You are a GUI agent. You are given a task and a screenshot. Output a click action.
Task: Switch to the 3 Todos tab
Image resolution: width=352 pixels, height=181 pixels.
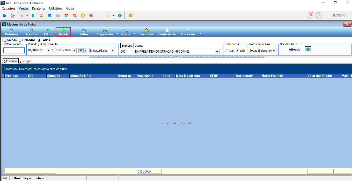(x=44, y=40)
